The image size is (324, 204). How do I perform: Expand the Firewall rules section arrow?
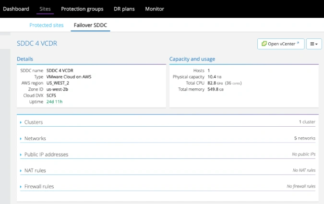coord(21,187)
